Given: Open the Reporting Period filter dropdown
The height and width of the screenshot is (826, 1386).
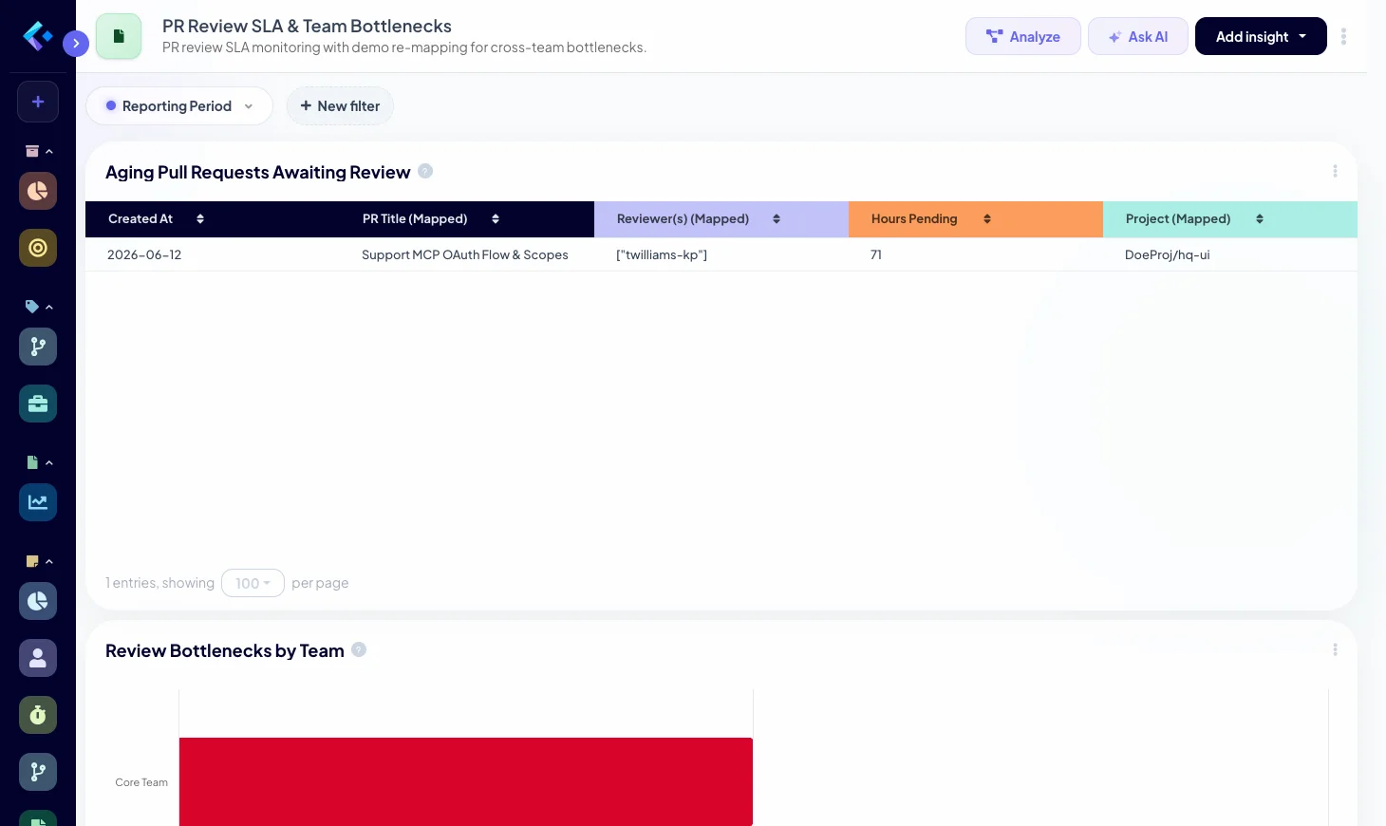Looking at the screenshot, I should point(179,106).
